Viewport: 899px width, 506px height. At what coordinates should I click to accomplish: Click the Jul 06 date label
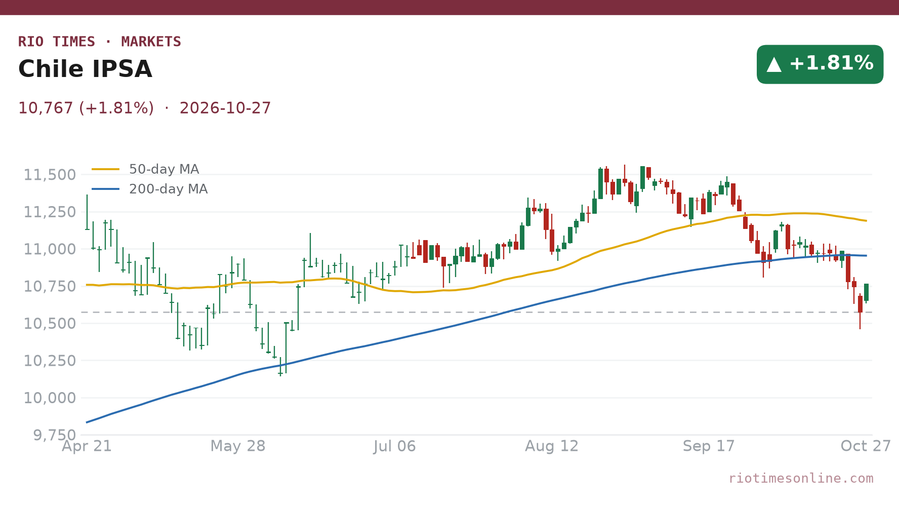click(x=395, y=446)
